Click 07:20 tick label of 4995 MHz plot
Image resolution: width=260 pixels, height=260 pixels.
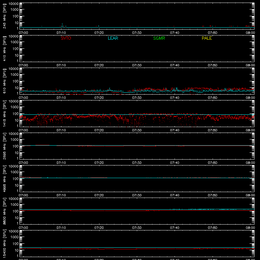[99, 195]
